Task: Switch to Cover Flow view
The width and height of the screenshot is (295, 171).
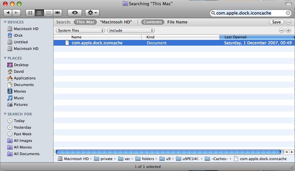Action: click(x=58, y=13)
